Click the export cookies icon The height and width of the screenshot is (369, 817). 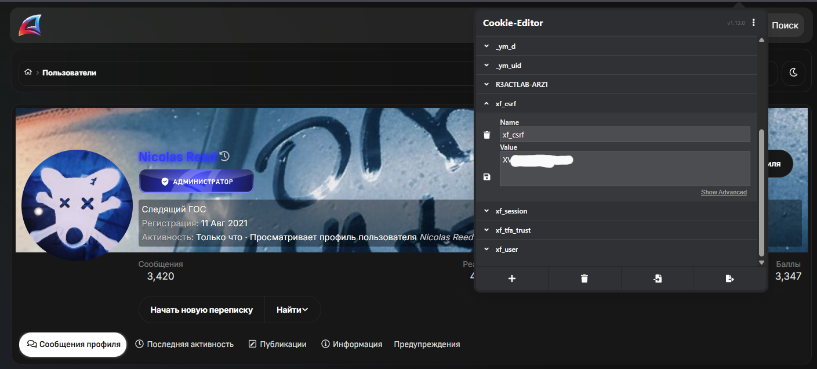click(729, 278)
